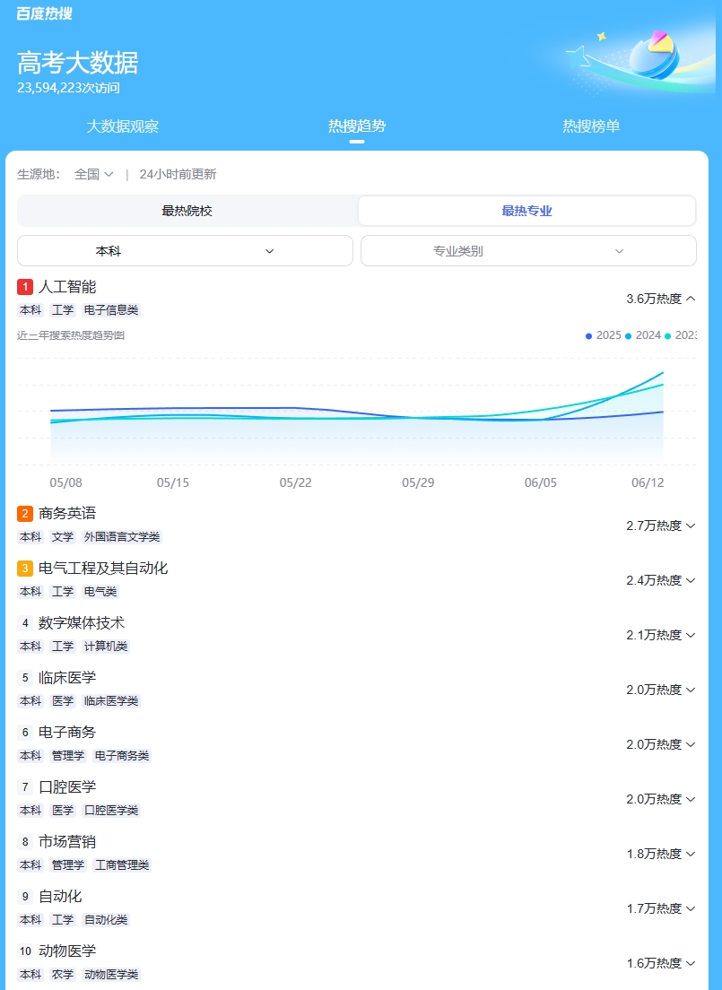Select the 农学 tag under 动物医学
Screen dimensions: 722x990
62,974
